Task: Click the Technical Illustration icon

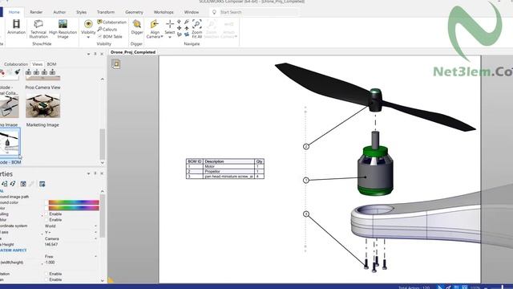Action: [x=38, y=23]
